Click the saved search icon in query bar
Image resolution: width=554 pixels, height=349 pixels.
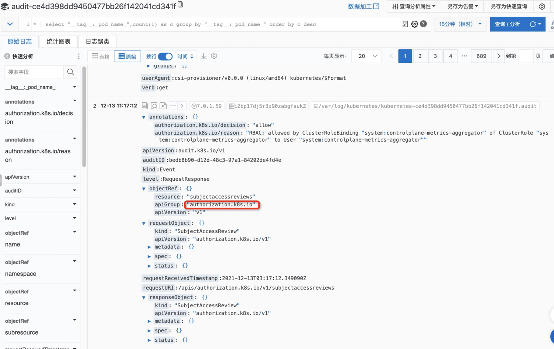405,24
